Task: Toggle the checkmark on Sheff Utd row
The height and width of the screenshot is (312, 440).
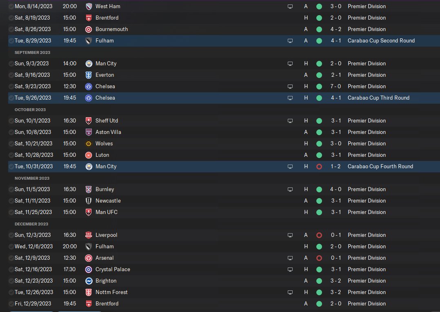Action: pos(11,121)
